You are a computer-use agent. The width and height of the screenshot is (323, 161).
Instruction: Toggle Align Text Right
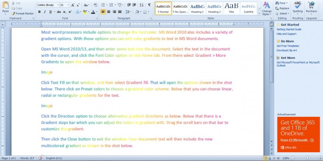click(x=114, y=12)
